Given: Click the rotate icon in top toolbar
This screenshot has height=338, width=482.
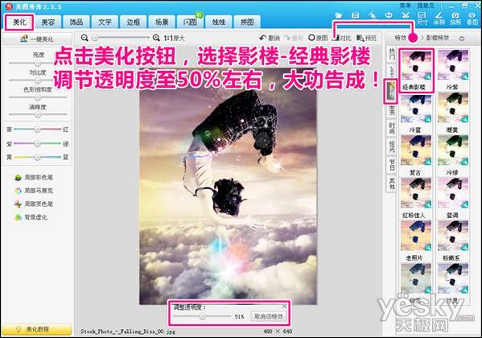Looking at the screenshot, I should (x=389, y=15).
